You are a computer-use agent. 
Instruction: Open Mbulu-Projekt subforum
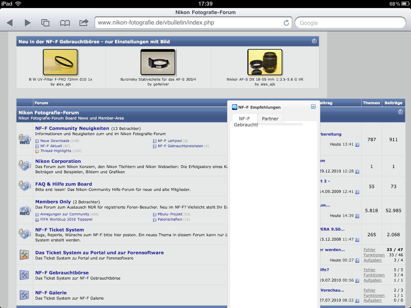tap(170, 214)
